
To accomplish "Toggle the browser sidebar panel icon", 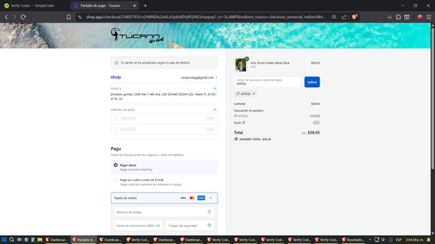I will tap(406, 17).
